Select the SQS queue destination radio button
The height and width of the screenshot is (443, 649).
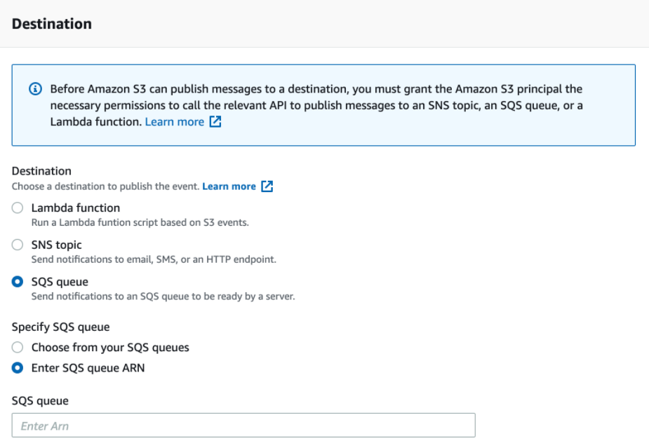18,282
